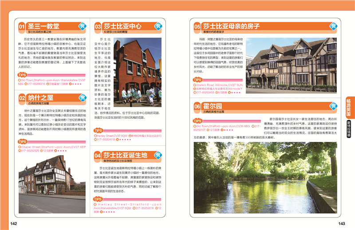
Task: Click the subtitle 古典的英格兰庄园
Action: [214, 112]
